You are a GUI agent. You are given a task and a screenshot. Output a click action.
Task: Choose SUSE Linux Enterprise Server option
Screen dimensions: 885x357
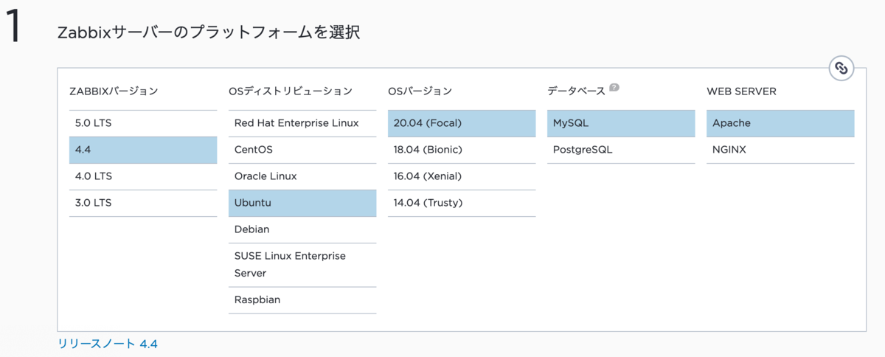[302, 265]
